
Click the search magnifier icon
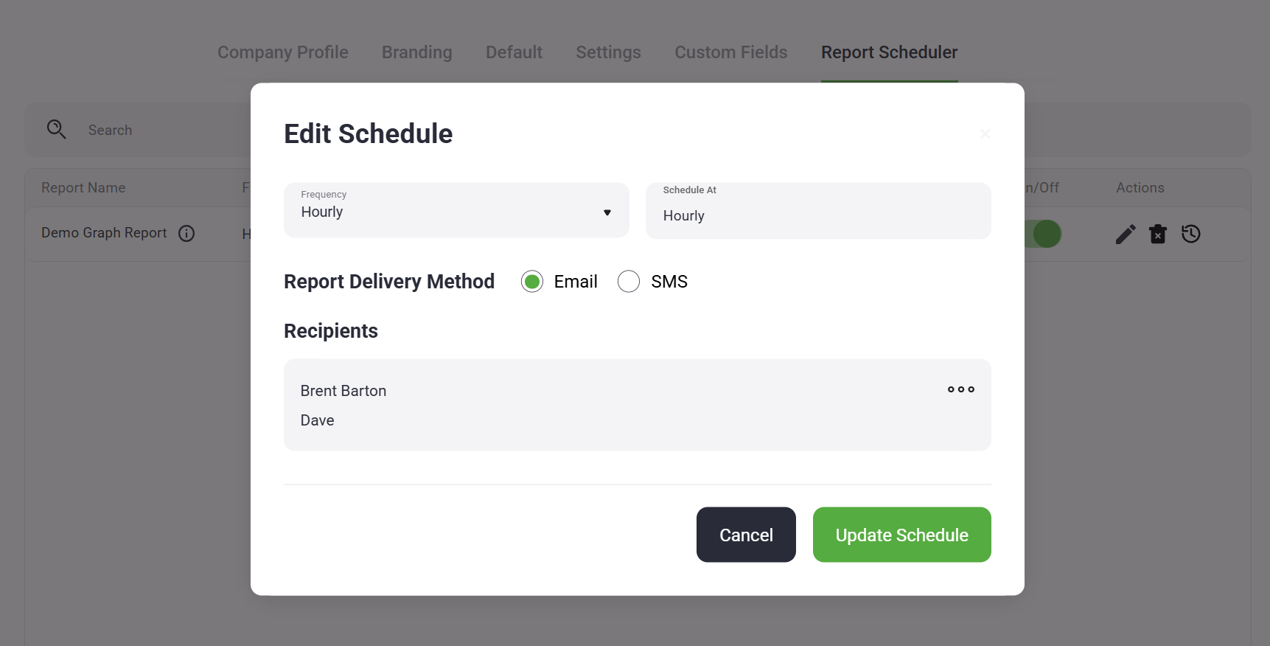pyautogui.click(x=56, y=130)
